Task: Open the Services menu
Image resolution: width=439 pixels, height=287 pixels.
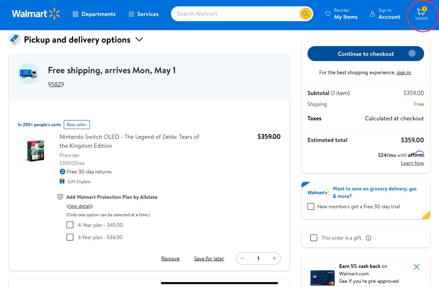Action: pos(143,14)
